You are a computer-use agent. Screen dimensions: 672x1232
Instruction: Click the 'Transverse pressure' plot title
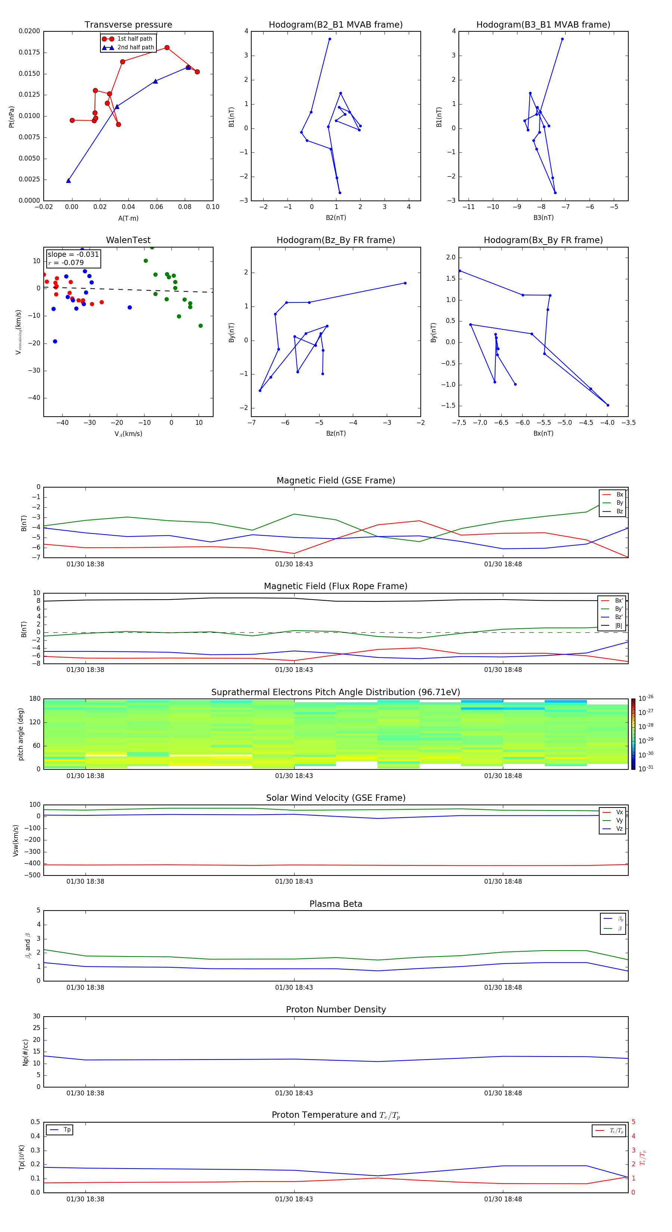pos(128,24)
